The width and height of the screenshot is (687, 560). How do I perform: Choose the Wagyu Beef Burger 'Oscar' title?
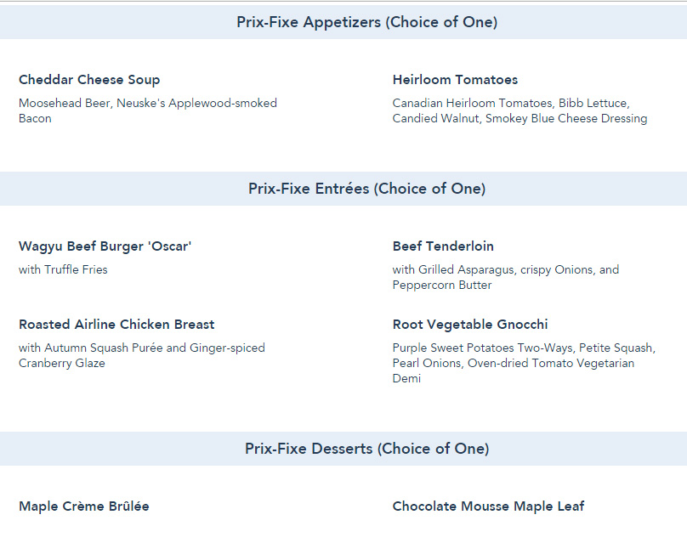(x=105, y=246)
